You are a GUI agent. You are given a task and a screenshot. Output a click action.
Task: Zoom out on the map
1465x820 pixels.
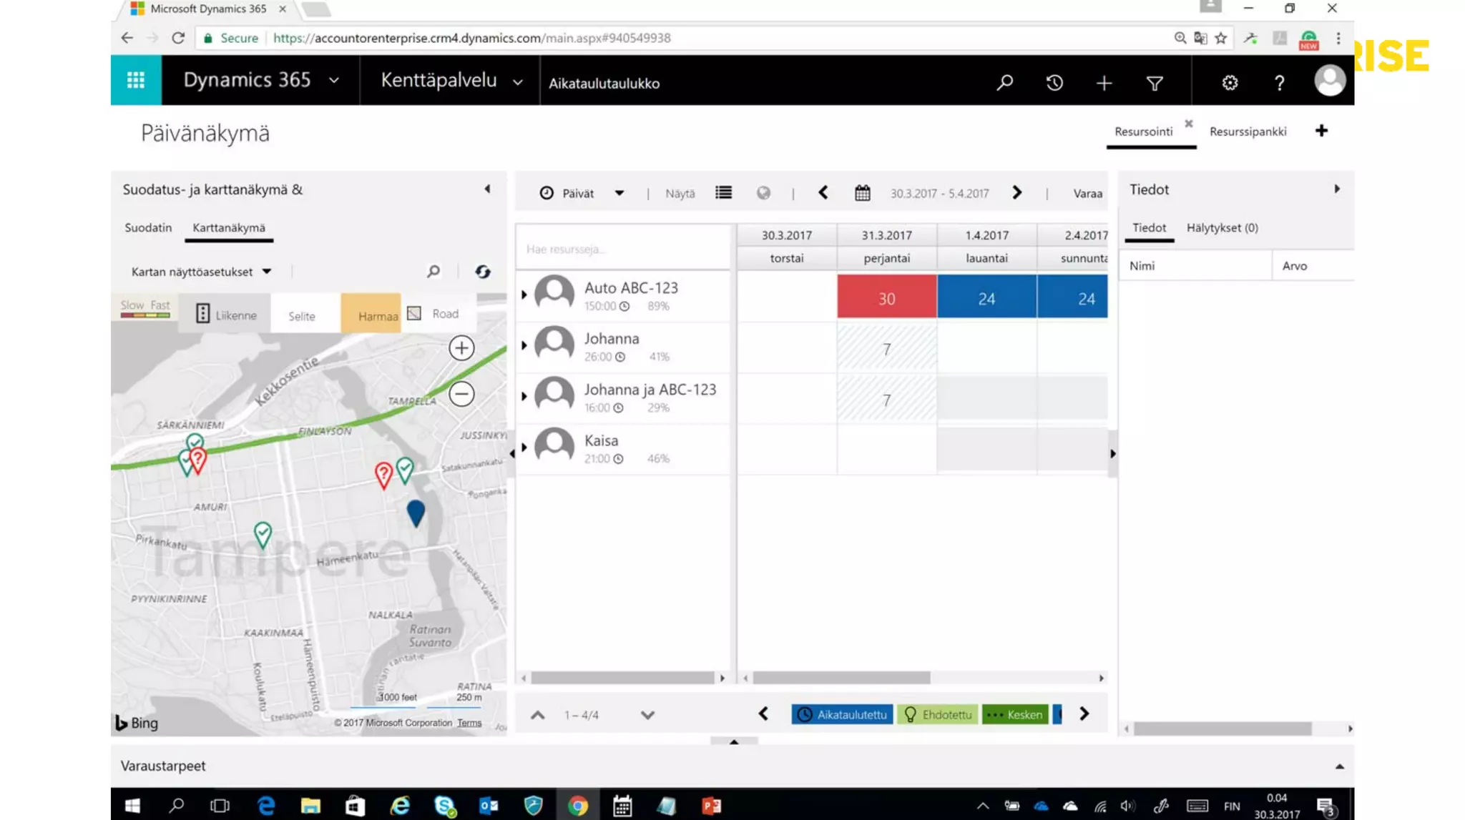coord(461,394)
